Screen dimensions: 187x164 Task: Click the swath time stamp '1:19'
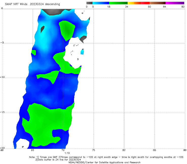coord(67,153)
